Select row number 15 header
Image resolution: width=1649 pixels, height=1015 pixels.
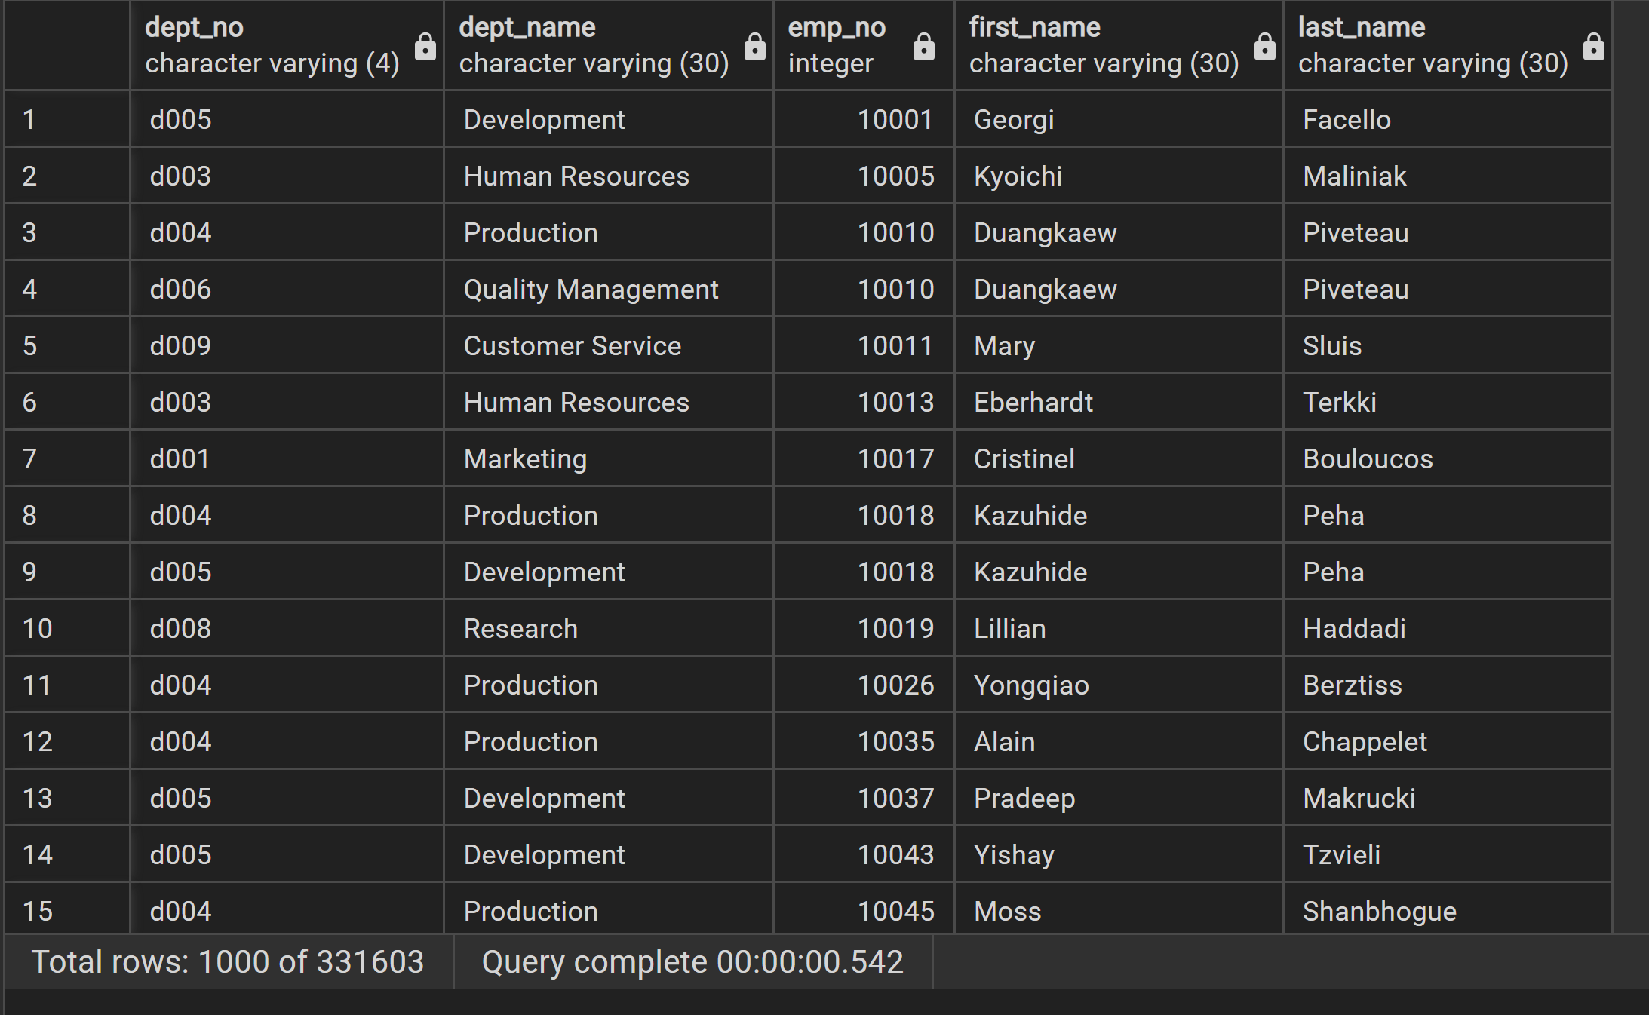tap(66, 911)
